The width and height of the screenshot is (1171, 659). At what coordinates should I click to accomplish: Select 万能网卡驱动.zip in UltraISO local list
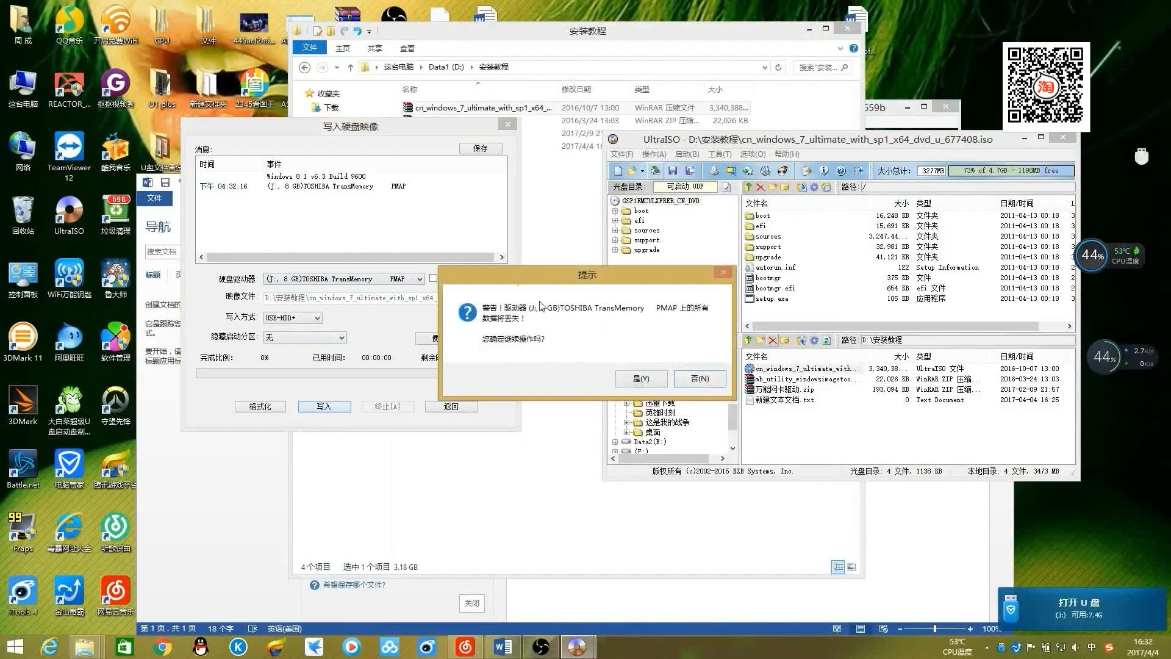(784, 389)
